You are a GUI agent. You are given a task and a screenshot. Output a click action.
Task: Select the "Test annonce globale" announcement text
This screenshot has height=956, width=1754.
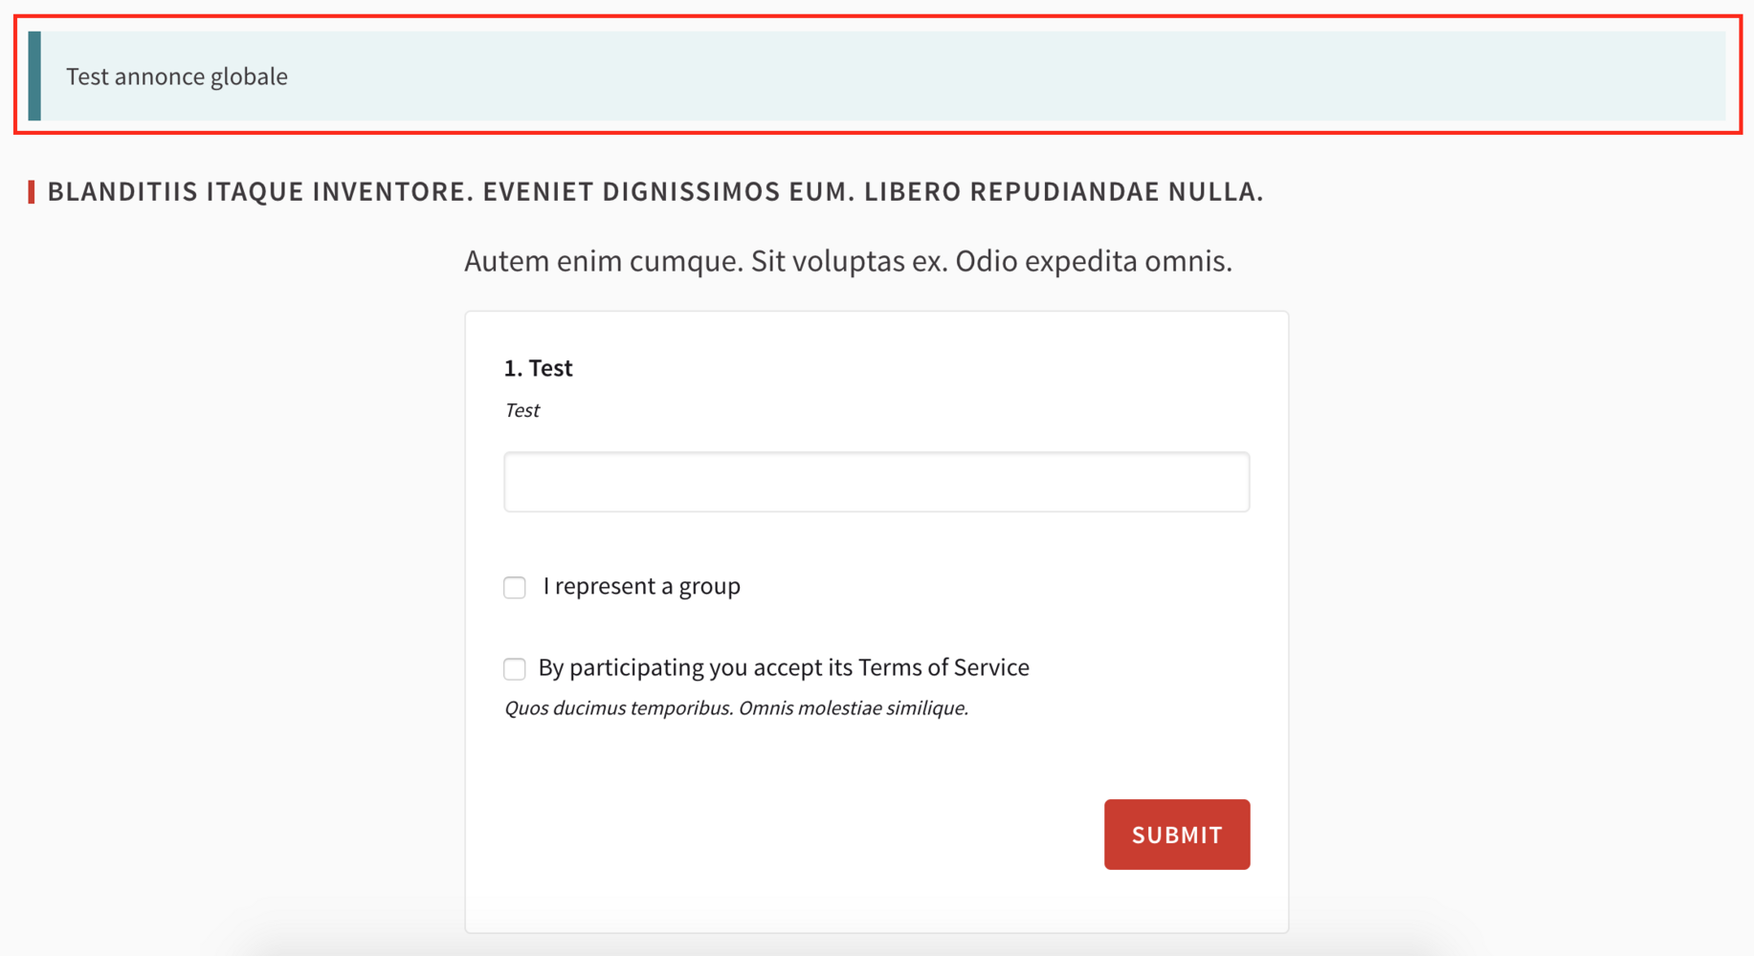177,76
